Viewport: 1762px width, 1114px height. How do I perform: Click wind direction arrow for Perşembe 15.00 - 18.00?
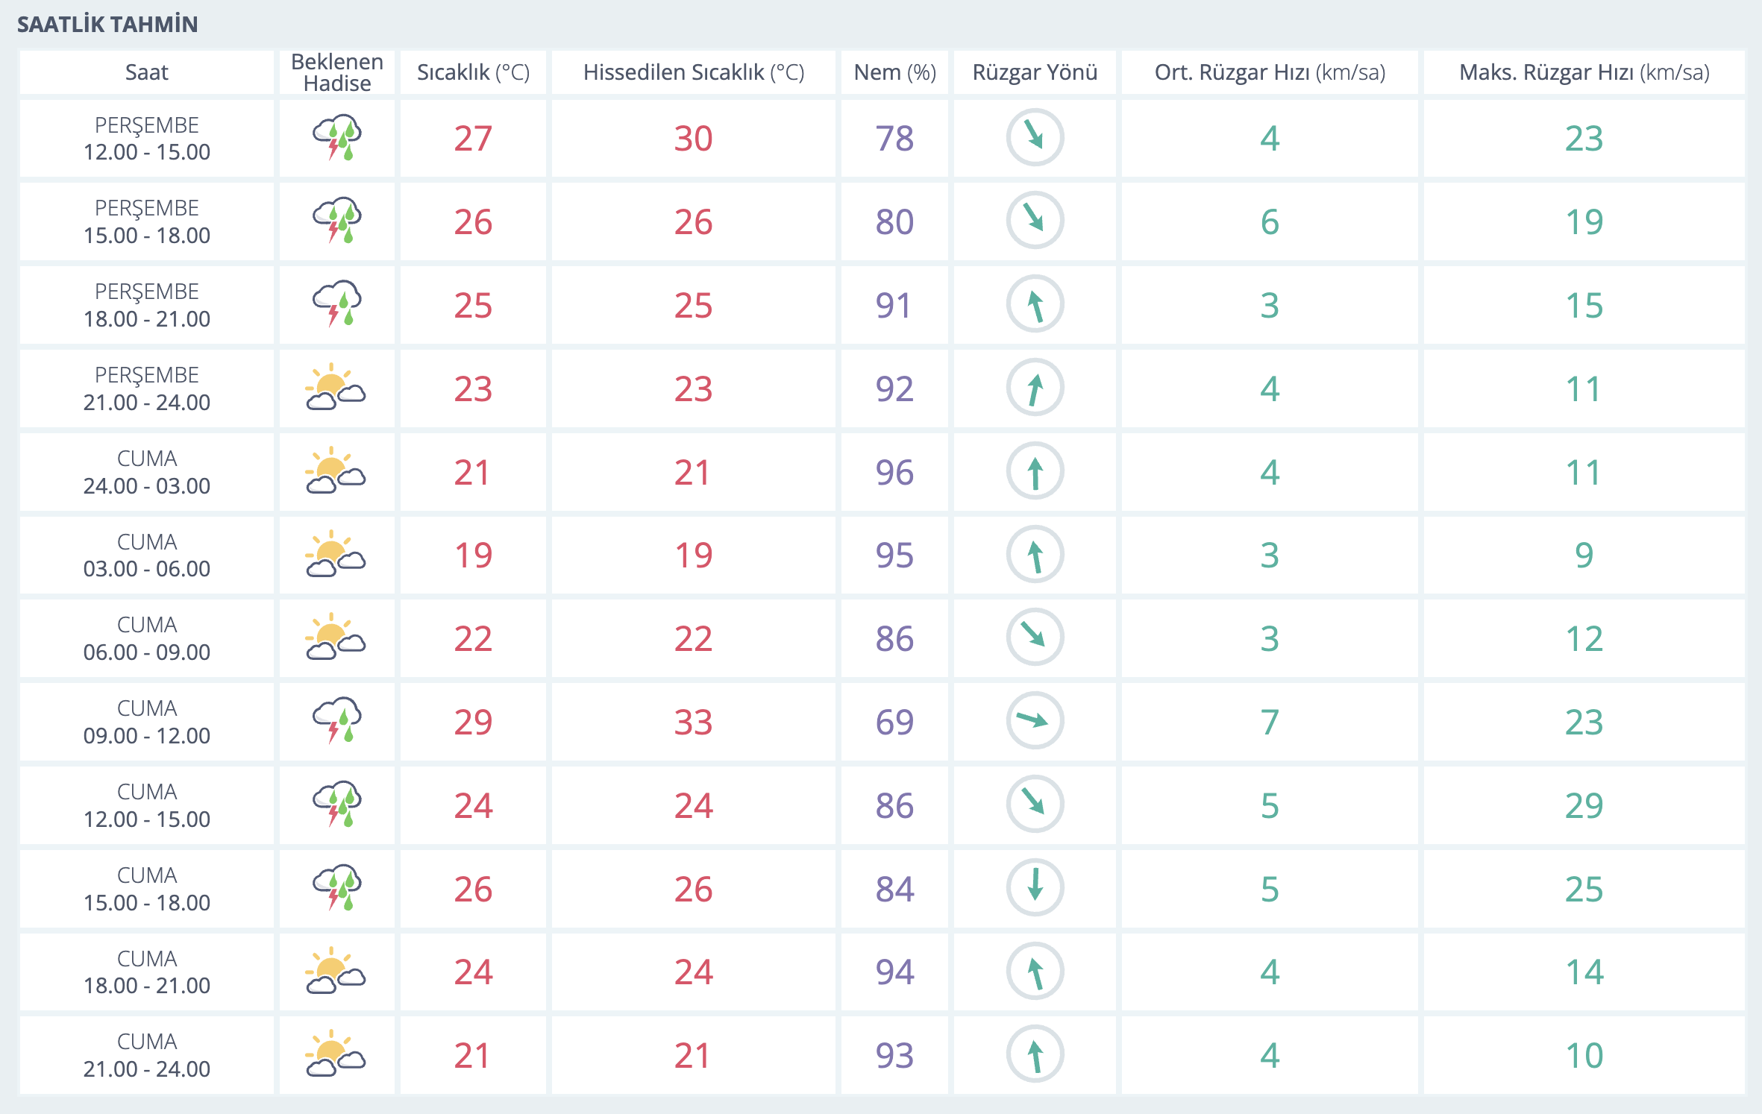tap(1034, 221)
